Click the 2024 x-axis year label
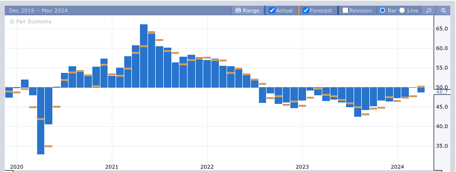Viewport: 456px width, 172px height. [x=397, y=167]
